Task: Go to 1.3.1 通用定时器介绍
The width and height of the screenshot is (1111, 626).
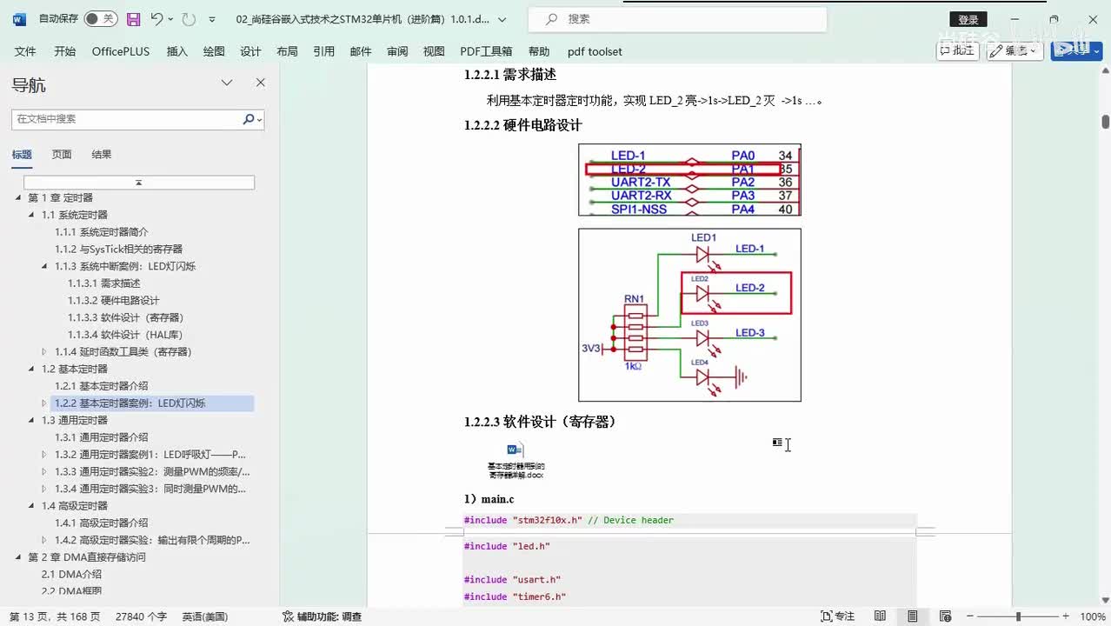Action: [x=102, y=437]
